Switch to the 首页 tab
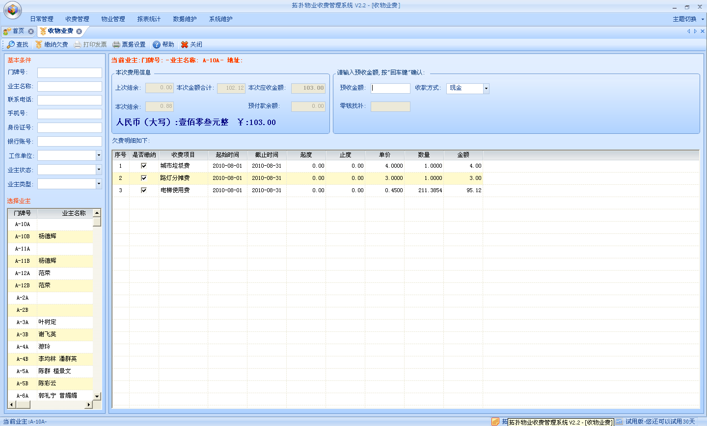Screen dimensions: 707x426 click(x=18, y=31)
